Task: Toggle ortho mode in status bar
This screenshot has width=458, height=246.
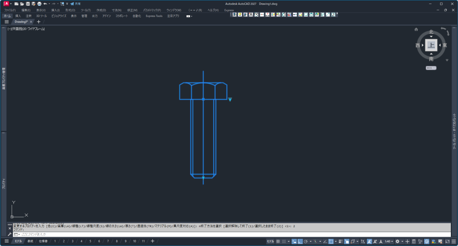Action: 300,241
